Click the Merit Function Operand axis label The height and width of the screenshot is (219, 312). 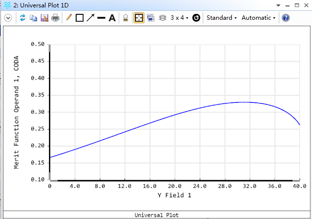pos(16,112)
